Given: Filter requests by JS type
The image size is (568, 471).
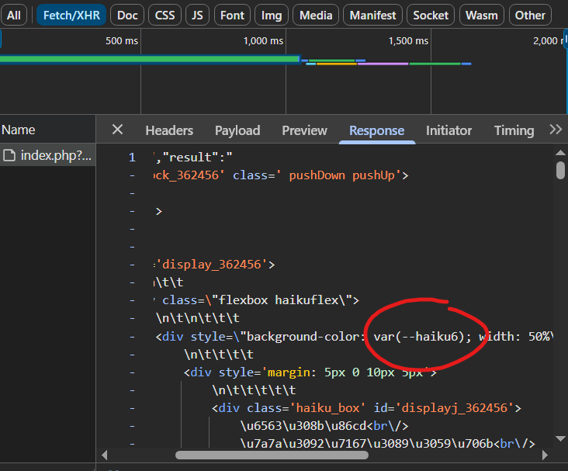Looking at the screenshot, I should pos(198,15).
